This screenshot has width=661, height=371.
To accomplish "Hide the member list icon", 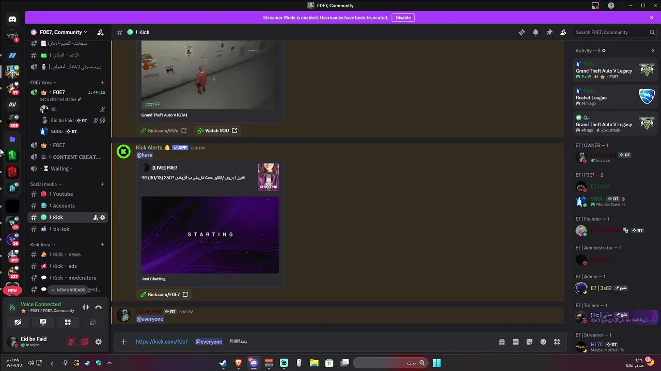I will [563, 32].
